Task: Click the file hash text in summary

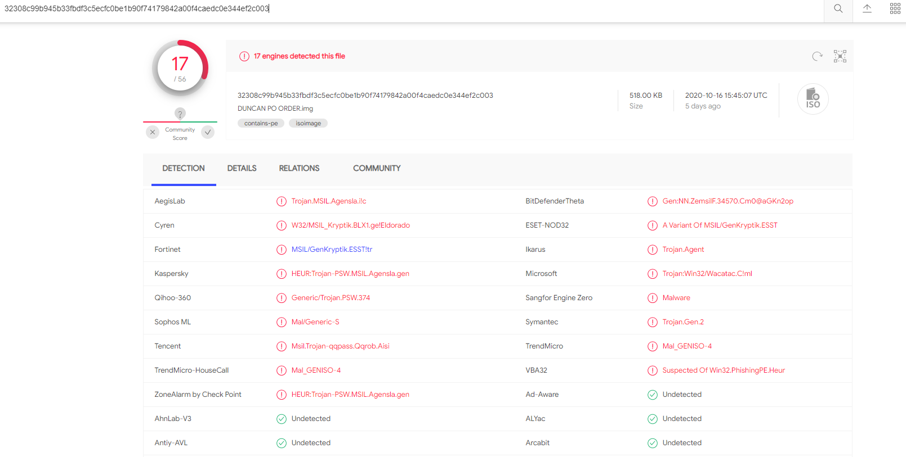Action: (x=365, y=96)
